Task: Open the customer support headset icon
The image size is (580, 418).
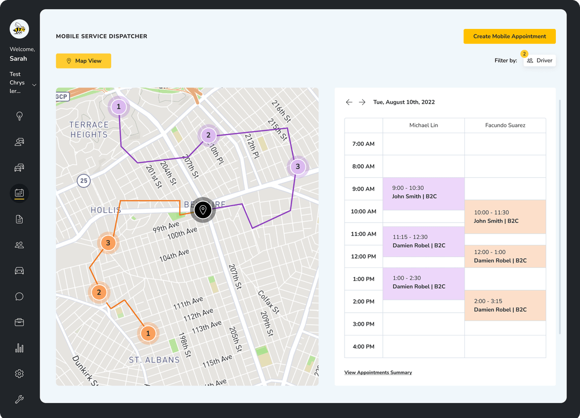Action: (x=19, y=141)
